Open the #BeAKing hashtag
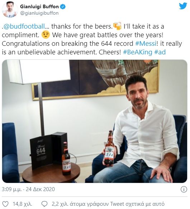This screenshot has width=190, height=209. click(137, 52)
